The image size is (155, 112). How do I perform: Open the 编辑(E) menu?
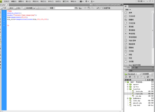pyautogui.click(x=14, y=1)
